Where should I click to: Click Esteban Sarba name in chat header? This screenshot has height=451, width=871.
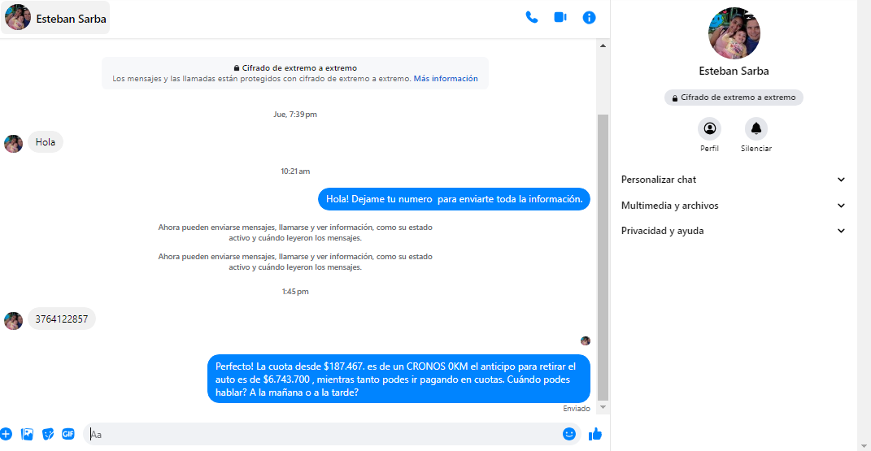click(x=71, y=18)
